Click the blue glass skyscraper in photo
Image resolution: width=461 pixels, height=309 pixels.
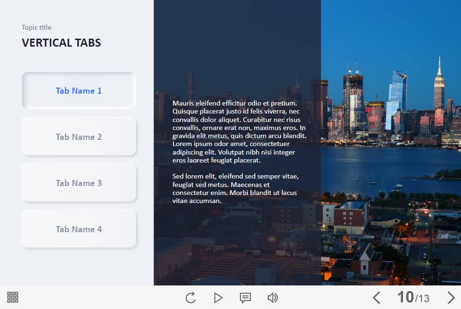[x=397, y=89]
